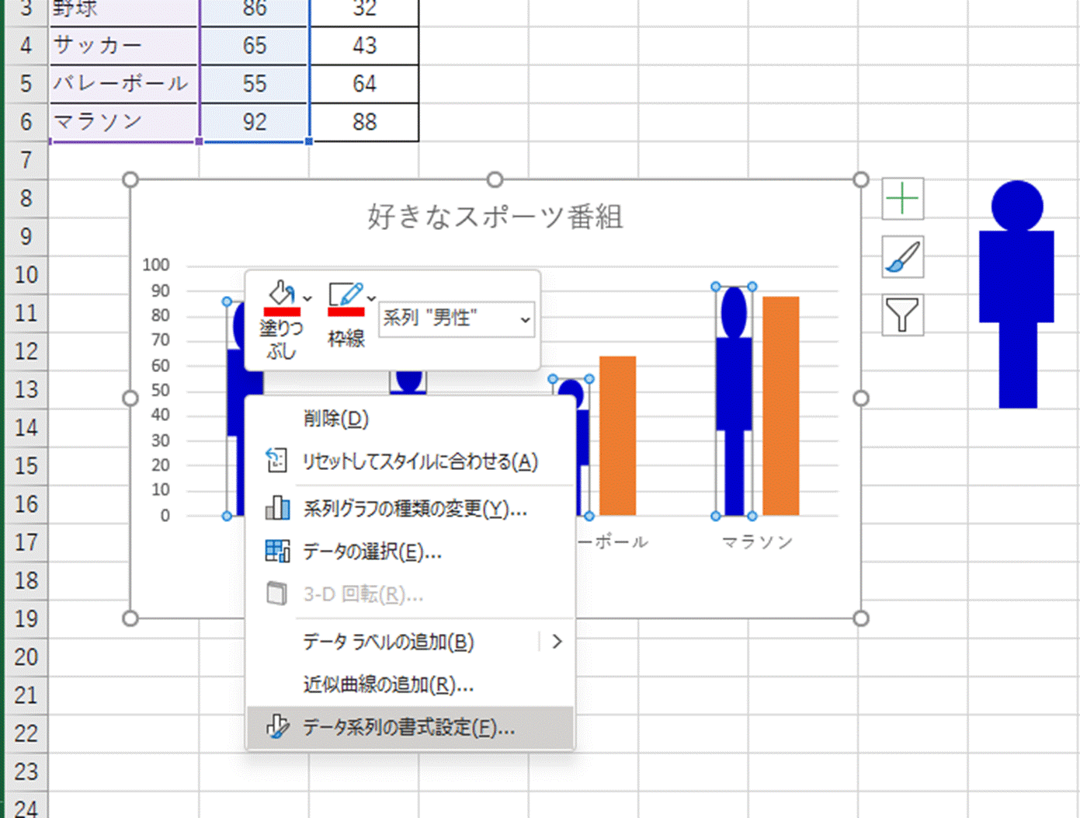The image size is (1080, 818).
Task: Click chart's top-right resize handle
Action: coord(860,180)
